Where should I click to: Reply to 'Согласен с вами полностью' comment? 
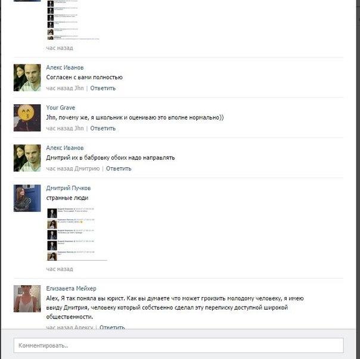[x=103, y=88]
